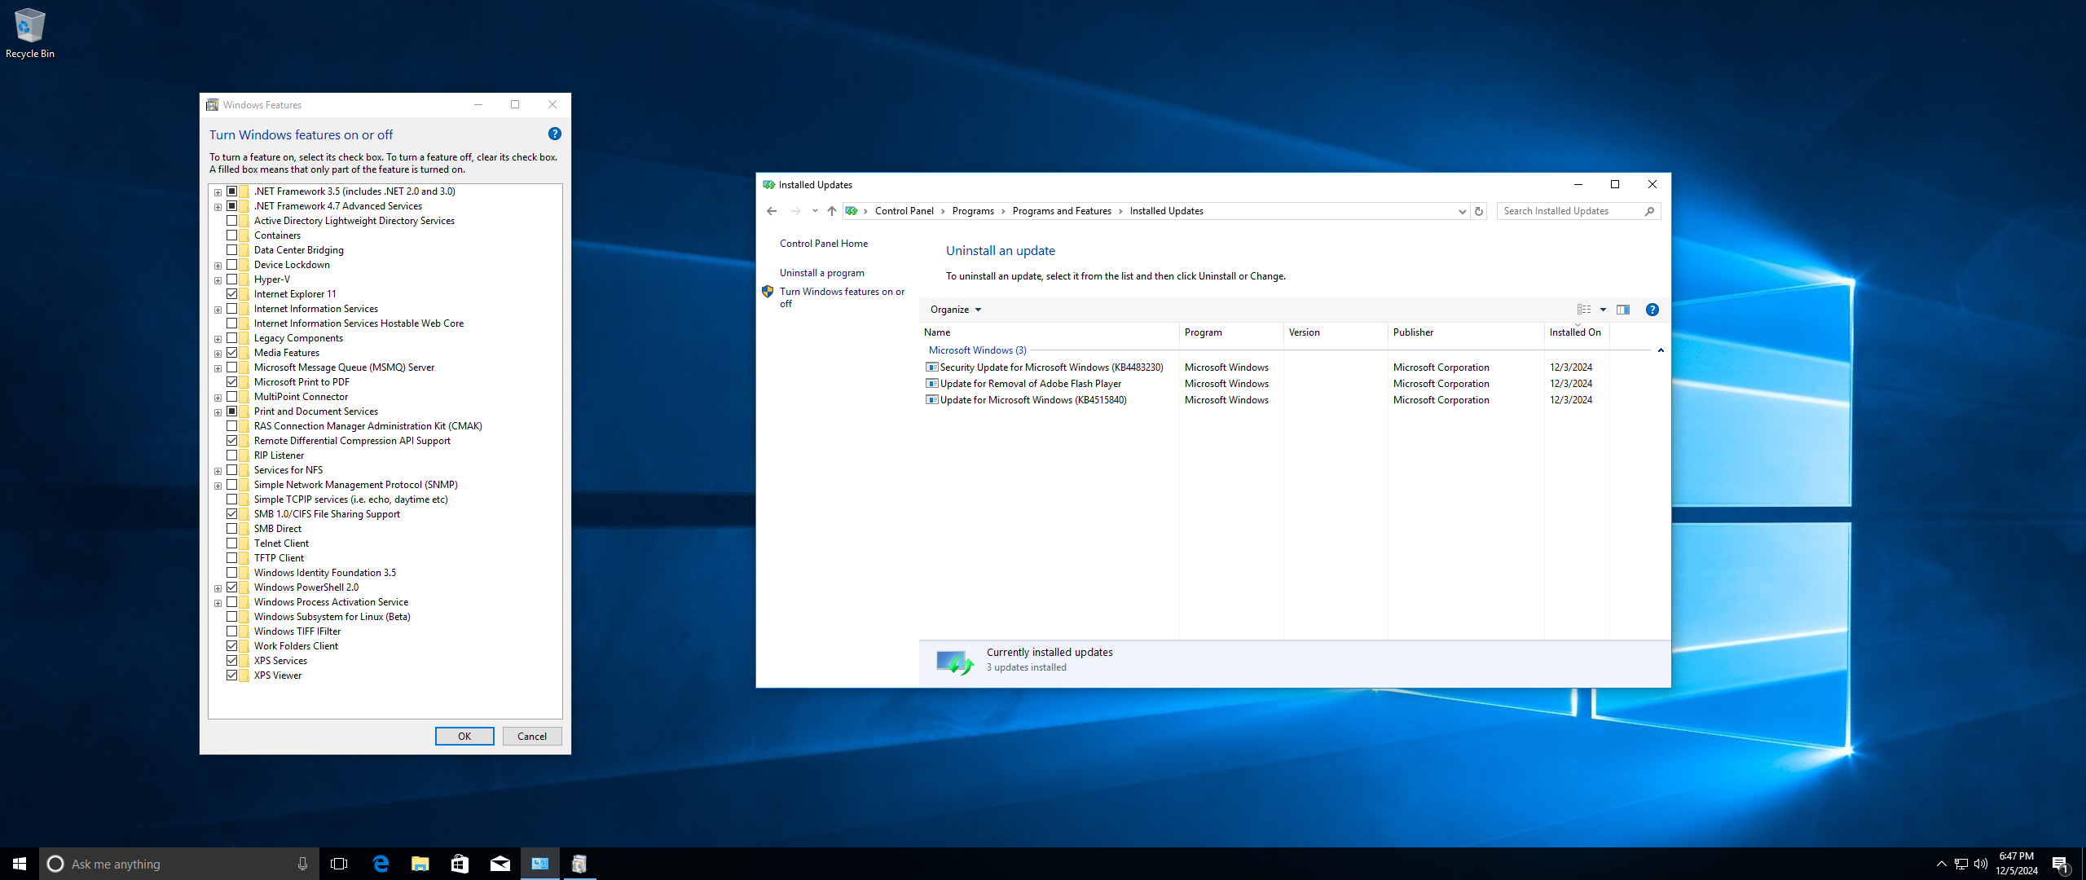This screenshot has width=2086, height=880.
Task: Click the help icon in Windows Features
Action: (x=554, y=134)
